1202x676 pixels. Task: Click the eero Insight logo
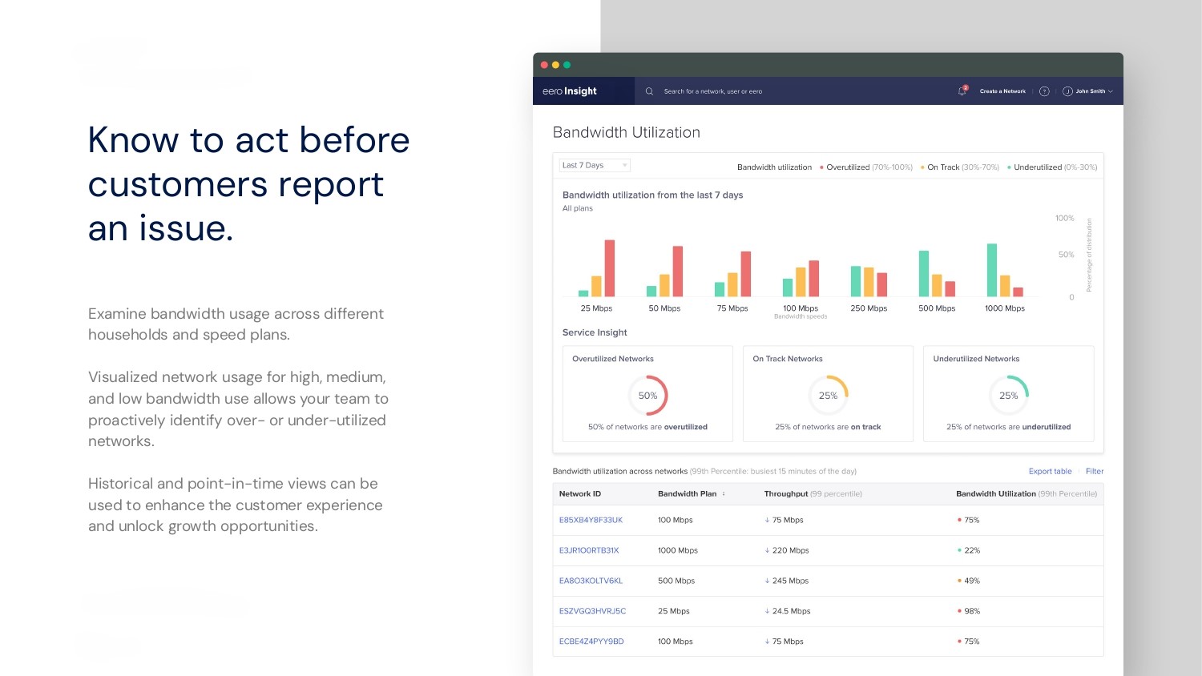569,91
